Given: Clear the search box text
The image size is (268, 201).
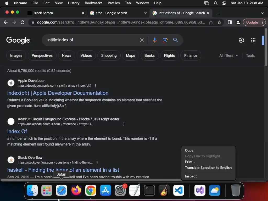Looking at the screenshot, I should click(x=142, y=40).
